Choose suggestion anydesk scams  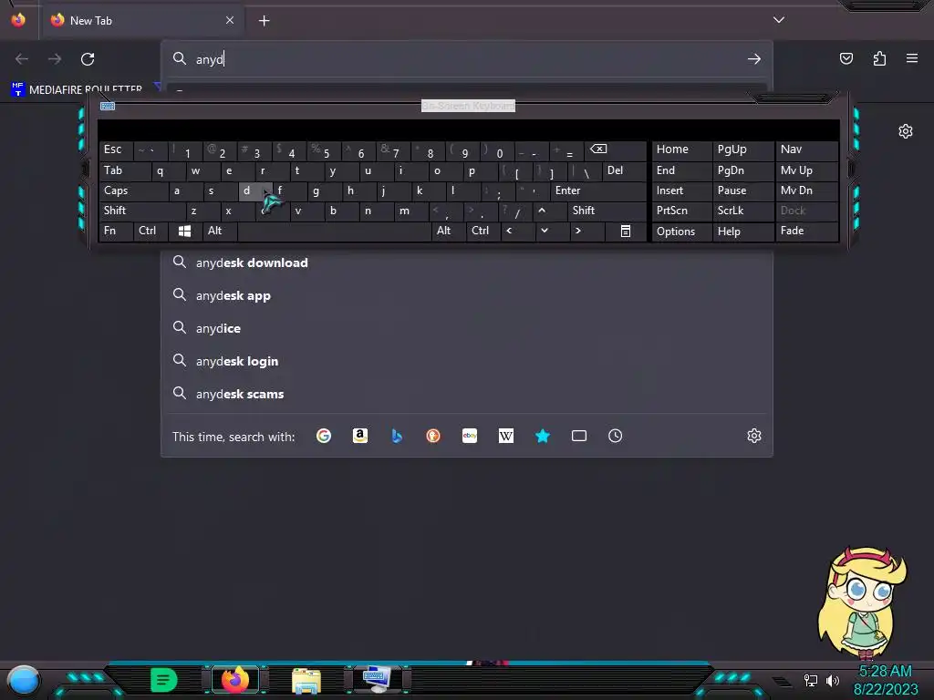[x=467, y=394]
